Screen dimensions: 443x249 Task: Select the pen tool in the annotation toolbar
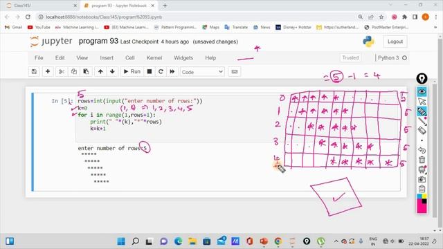pyautogui.click(x=422, y=111)
